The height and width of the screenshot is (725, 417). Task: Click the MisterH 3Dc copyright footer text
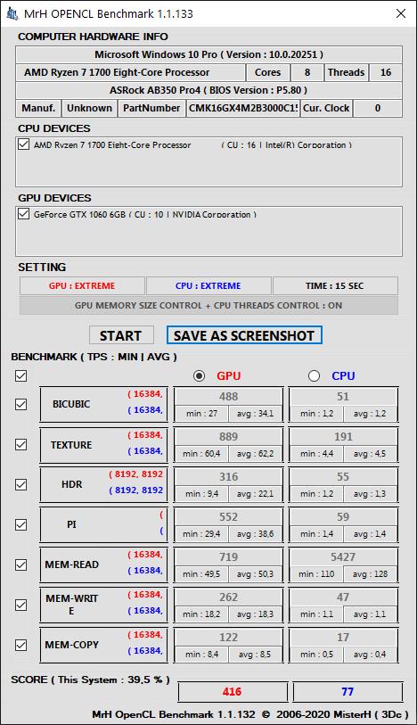point(250,714)
